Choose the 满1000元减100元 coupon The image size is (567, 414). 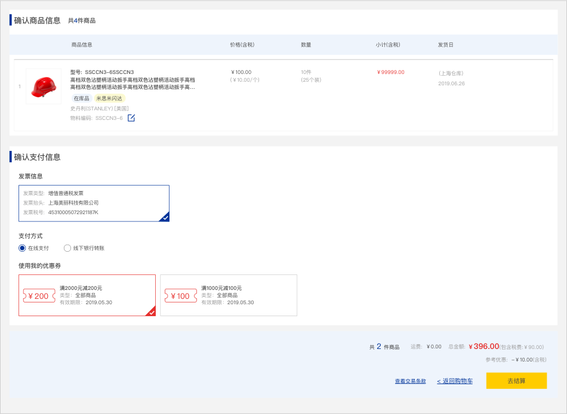pos(229,295)
